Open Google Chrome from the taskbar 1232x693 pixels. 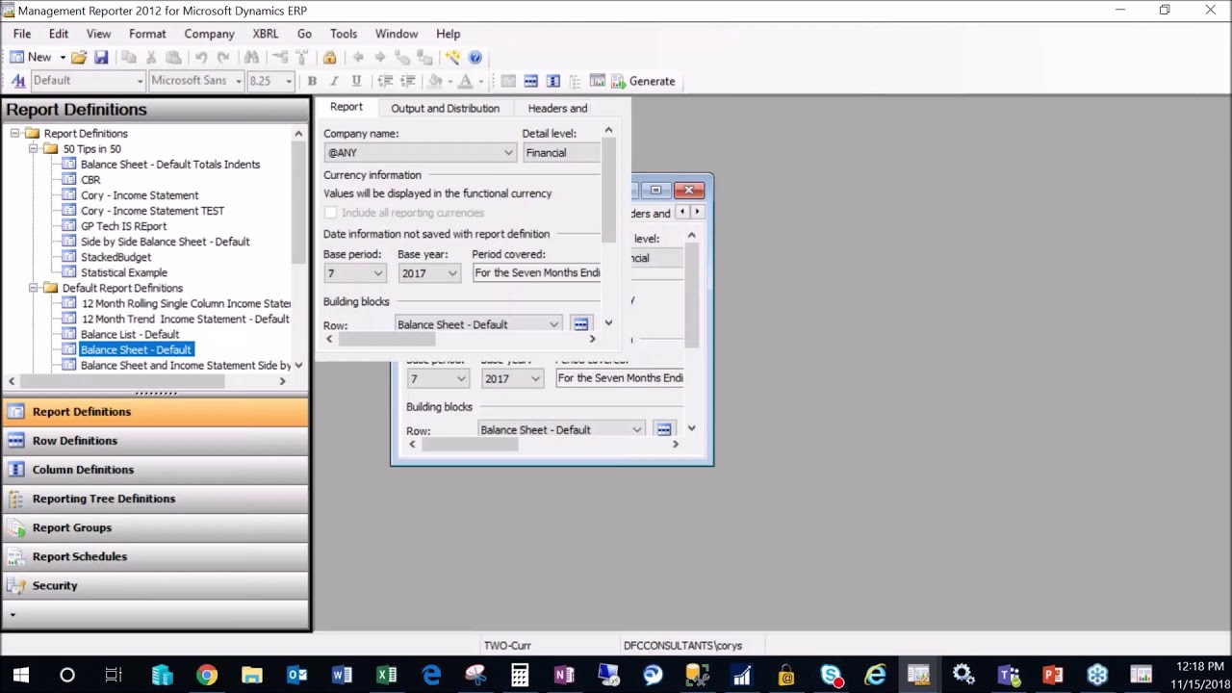pos(207,675)
